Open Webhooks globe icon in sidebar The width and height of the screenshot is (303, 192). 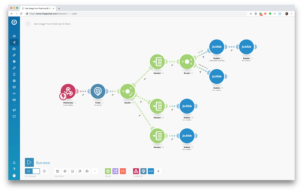(x=14, y=61)
